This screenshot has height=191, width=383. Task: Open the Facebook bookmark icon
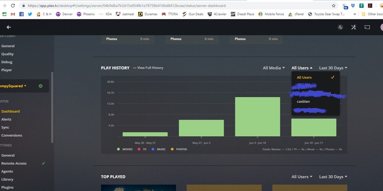click(21, 14)
